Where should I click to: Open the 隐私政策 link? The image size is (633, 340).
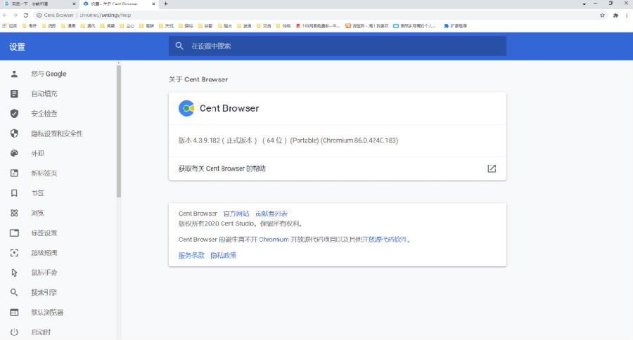224,255
